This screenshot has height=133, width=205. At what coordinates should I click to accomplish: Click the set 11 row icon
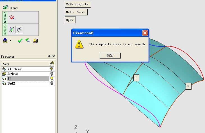4,78
